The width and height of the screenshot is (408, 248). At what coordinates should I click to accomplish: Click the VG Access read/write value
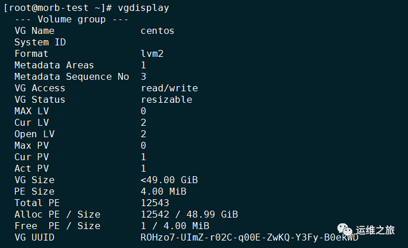169,88
